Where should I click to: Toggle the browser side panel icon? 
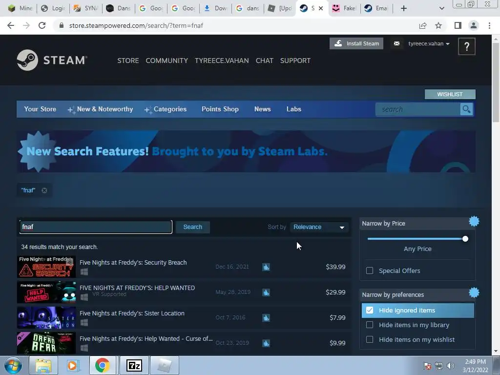[x=458, y=25]
